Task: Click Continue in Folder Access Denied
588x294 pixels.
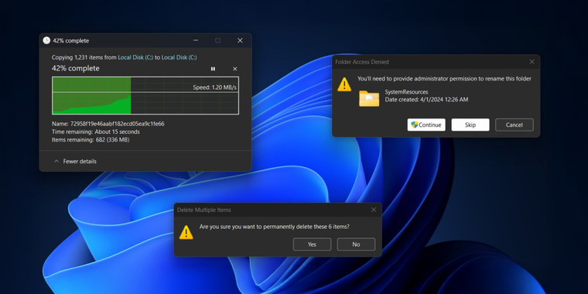Action: coord(426,125)
